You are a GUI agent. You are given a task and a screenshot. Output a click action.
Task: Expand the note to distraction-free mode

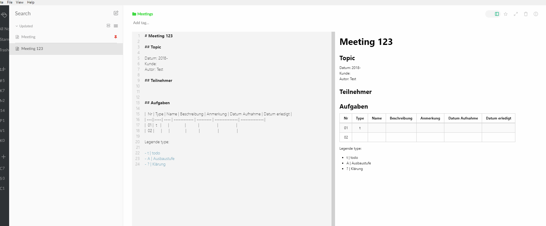[516, 14]
